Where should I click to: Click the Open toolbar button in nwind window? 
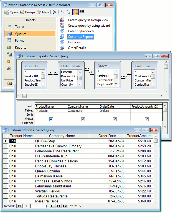pyautogui.click(x=11, y=12)
